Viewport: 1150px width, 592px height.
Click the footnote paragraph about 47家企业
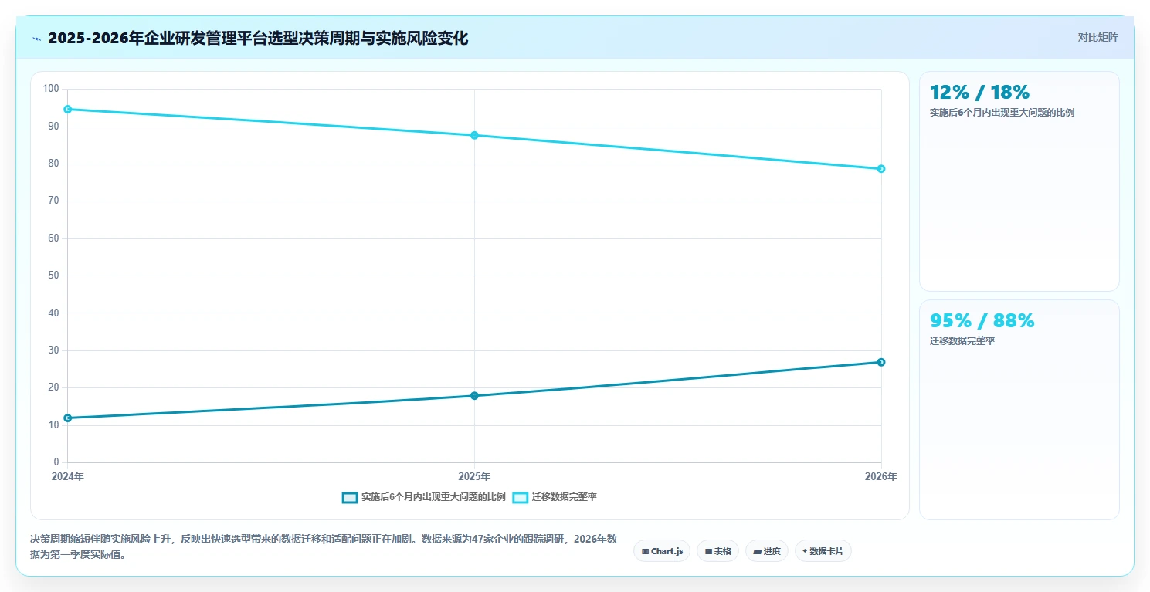point(324,547)
